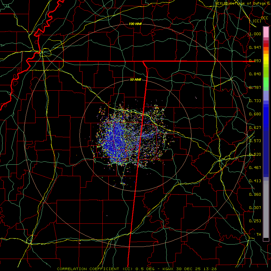This screenshot has width=271, height=271.
Task: Click the [CC] unit label
Action: [x=257, y=21]
